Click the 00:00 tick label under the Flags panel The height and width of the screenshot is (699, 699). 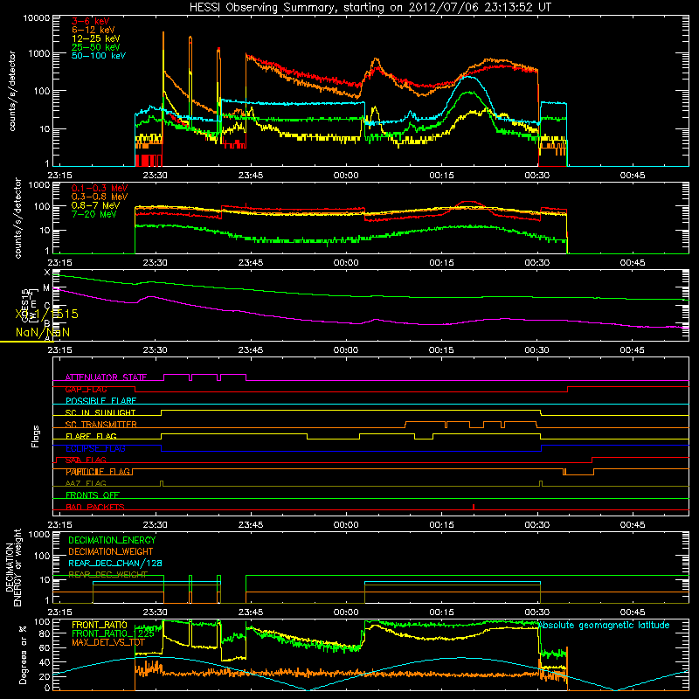coord(345,525)
